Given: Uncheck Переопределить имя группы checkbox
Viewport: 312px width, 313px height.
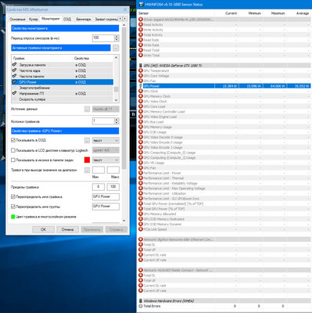Looking at the screenshot, I should (13, 207).
